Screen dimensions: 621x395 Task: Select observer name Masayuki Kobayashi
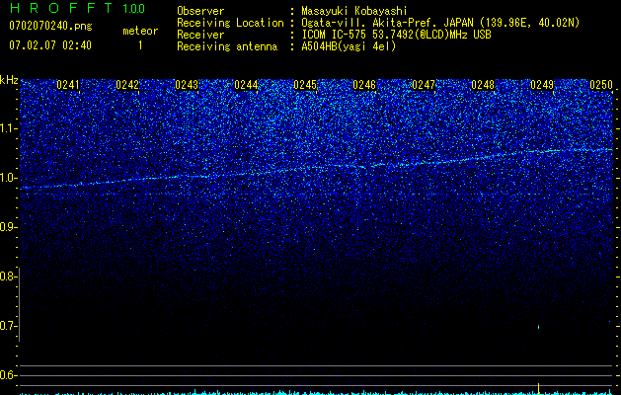353,11
